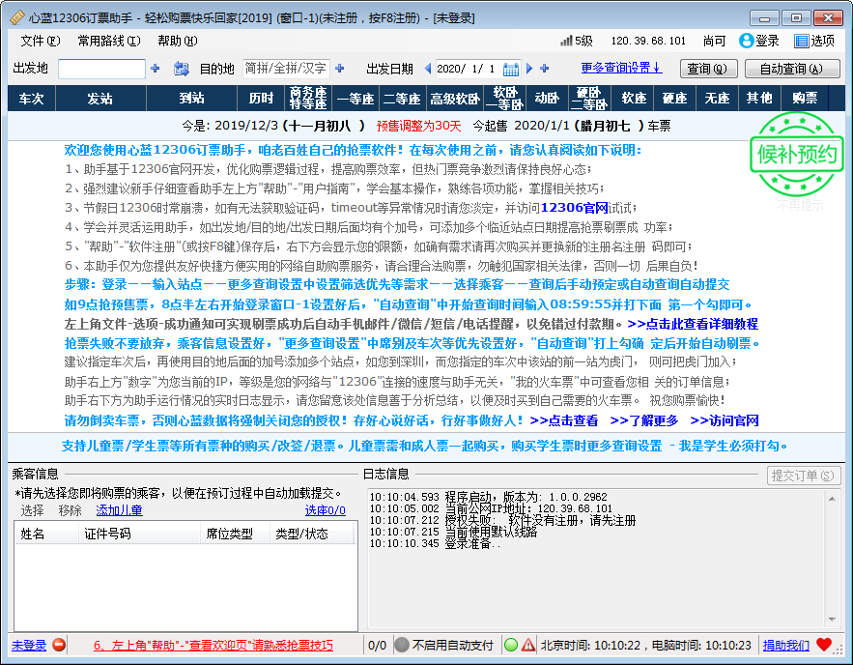Click the red tip link in status bar

click(x=213, y=646)
